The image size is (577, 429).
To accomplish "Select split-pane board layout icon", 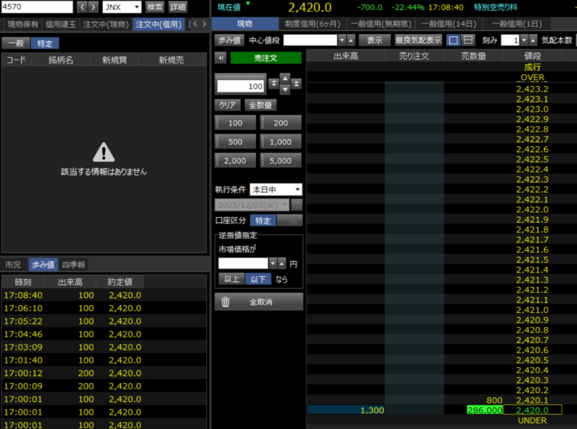I will pos(468,40).
